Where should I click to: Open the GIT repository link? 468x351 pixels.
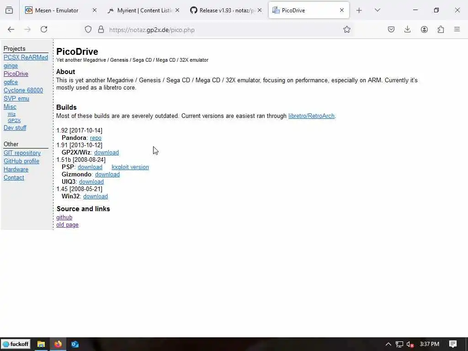tap(22, 153)
